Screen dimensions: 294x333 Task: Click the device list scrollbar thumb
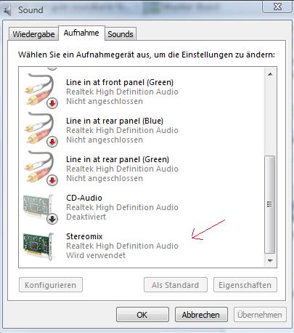point(270,204)
